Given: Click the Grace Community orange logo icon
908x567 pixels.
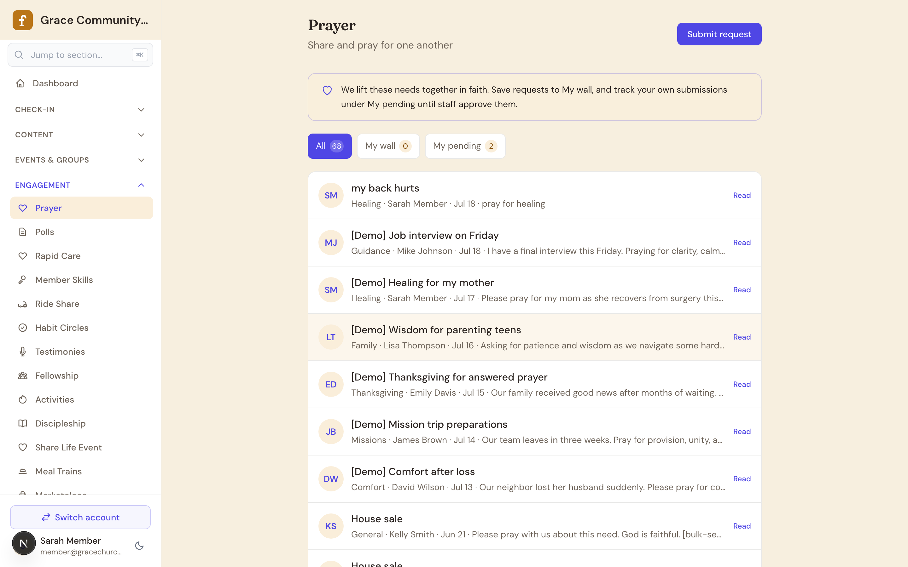Looking at the screenshot, I should 22,20.
